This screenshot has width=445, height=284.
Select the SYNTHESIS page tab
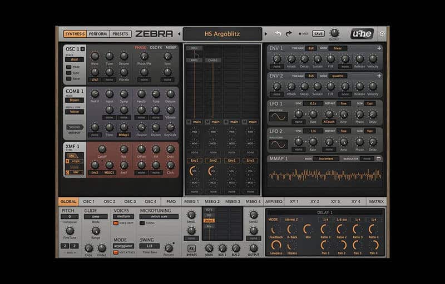tap(75, 34)
